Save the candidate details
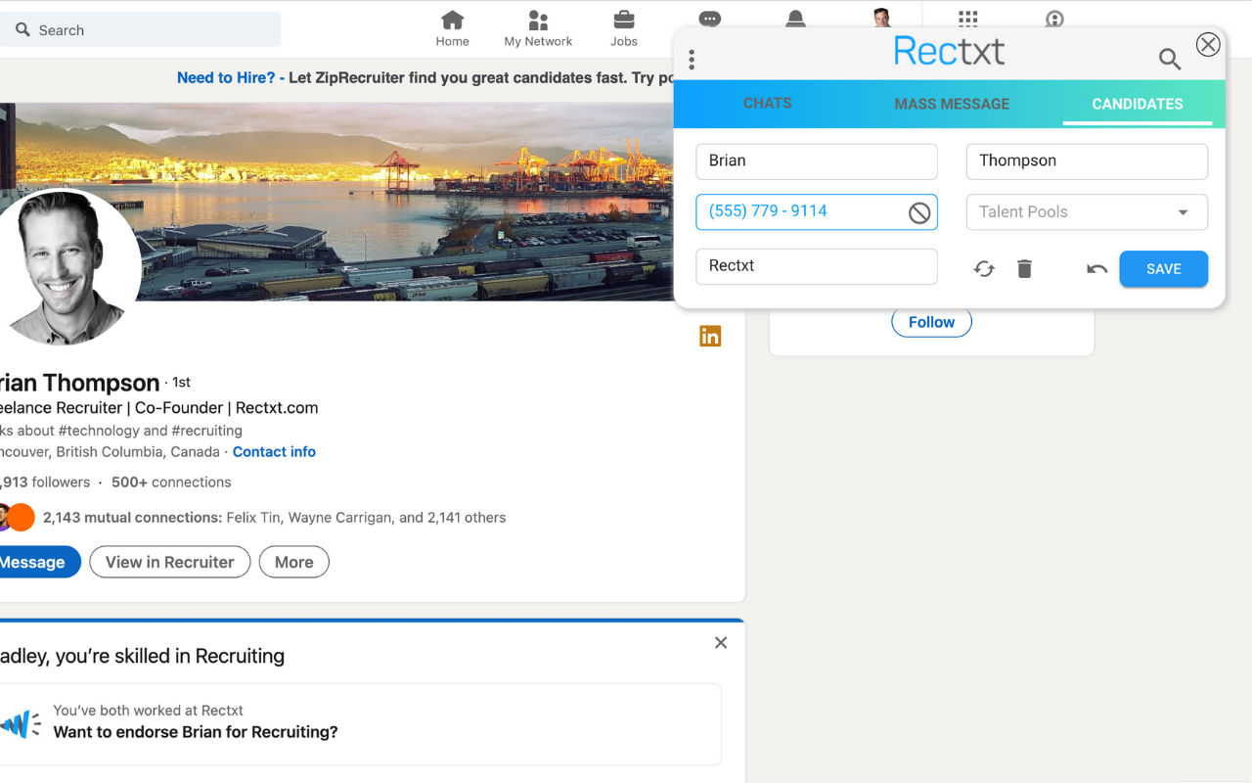Screen dimensions: 1252x783 [x=1164, y=269]
